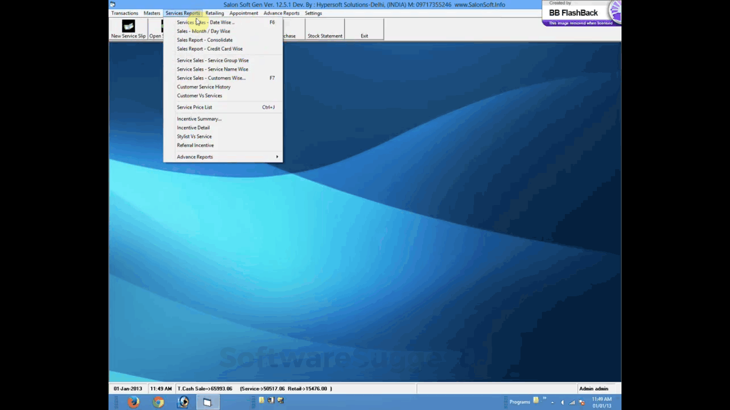Click the volume speaker tray icon
Image resolution: width=730 pixels, height=410 pixels.
point(562,402)
